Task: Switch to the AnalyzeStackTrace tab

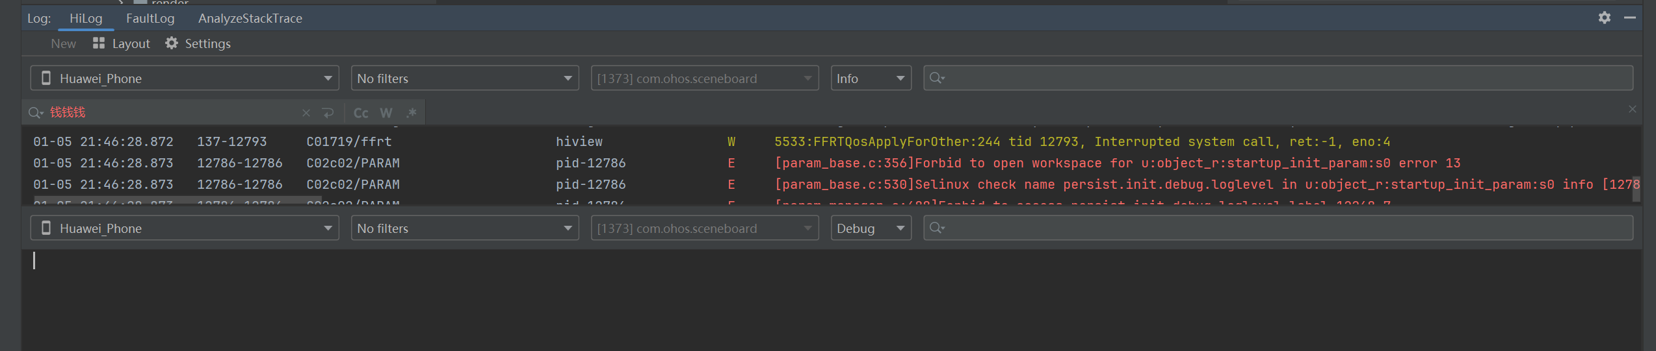Action: tap(250, 18)
